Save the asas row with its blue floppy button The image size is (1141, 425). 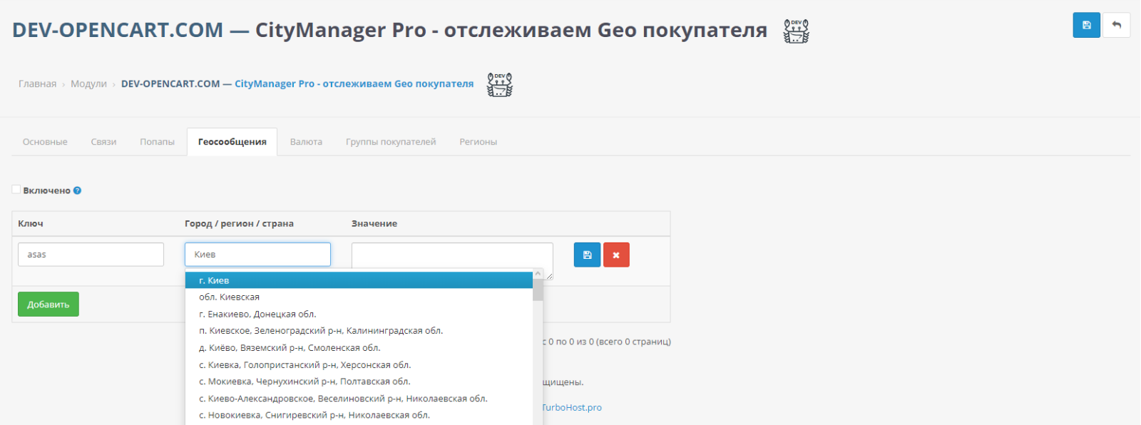pos(587,255)
